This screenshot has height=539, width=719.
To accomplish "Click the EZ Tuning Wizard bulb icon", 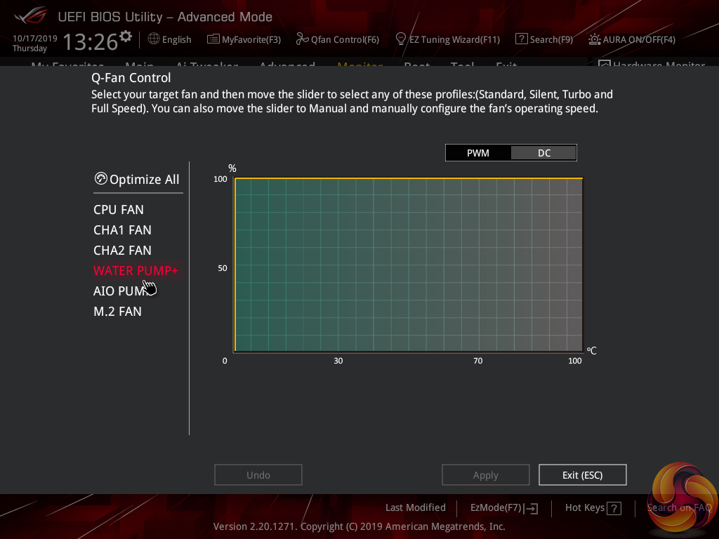I will (400, 39).
